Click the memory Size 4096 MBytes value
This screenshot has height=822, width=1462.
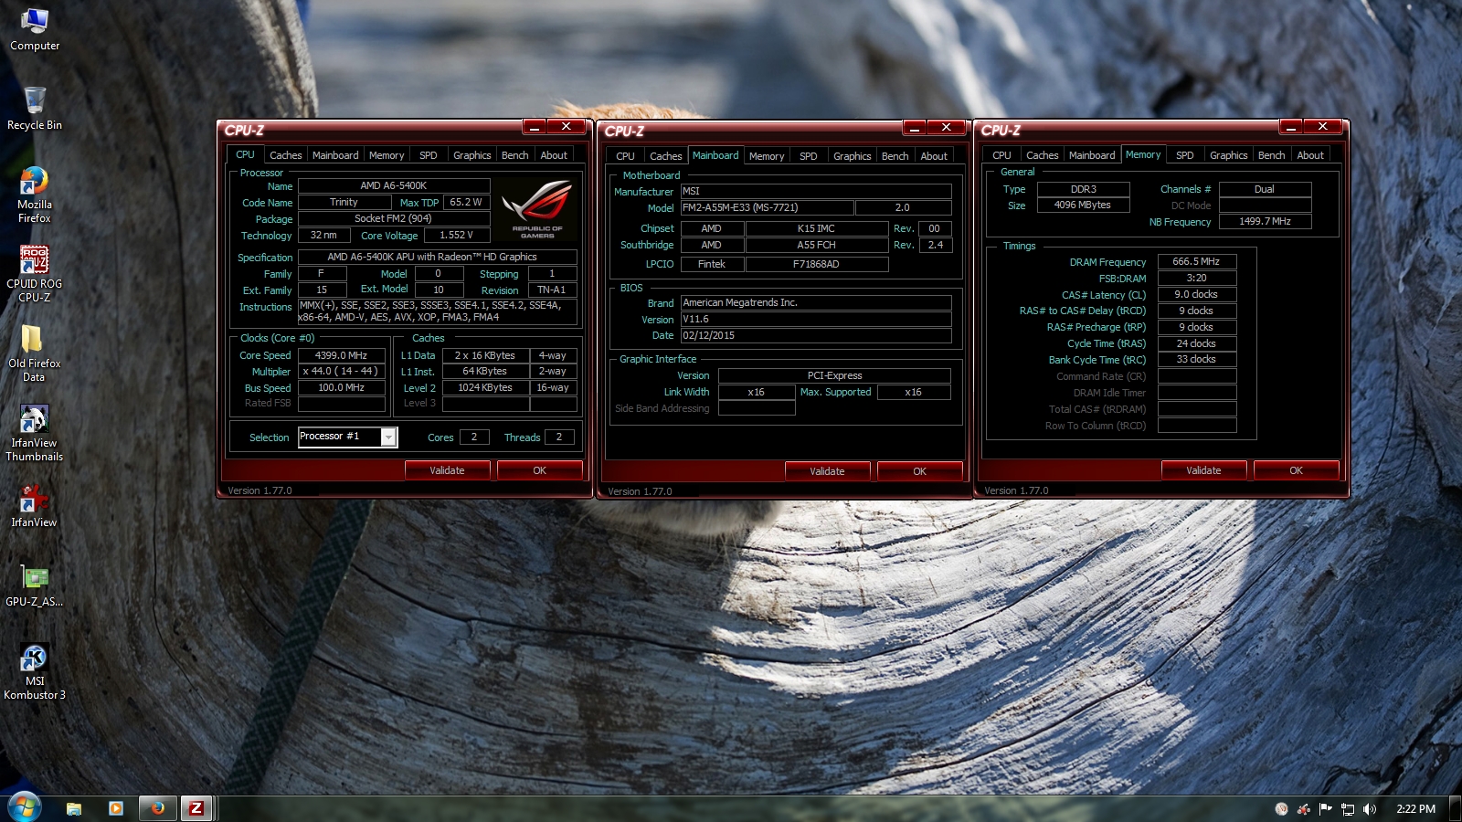(x=1084, y=205)
